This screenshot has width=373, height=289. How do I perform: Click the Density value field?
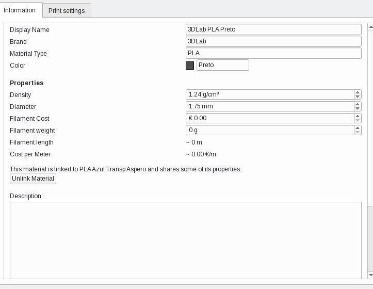tap(270, 94)
